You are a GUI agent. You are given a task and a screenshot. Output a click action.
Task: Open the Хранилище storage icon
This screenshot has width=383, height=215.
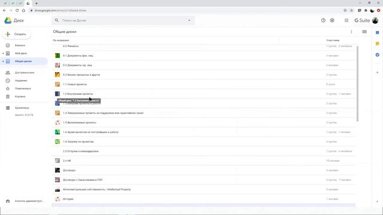click(8, 107)
